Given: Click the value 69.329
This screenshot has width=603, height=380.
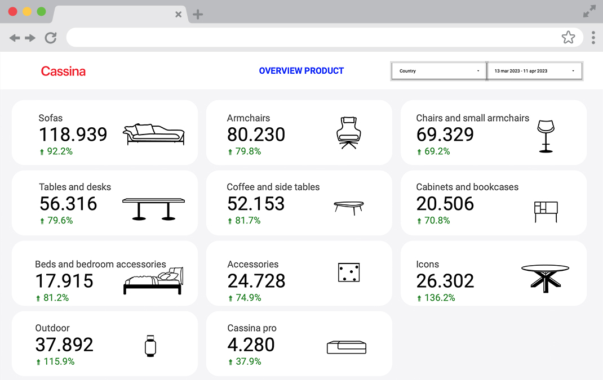Looking at the screenshot, I should 445,135.
